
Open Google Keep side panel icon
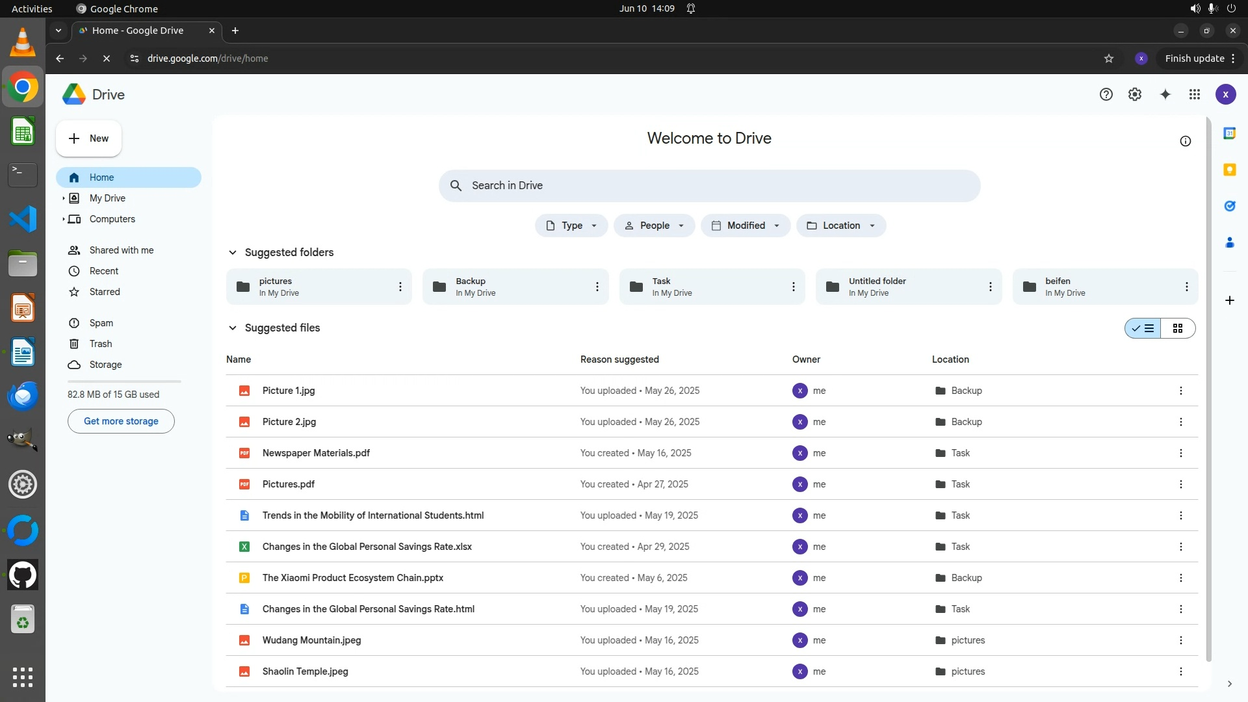click(x=1229, y=170)
